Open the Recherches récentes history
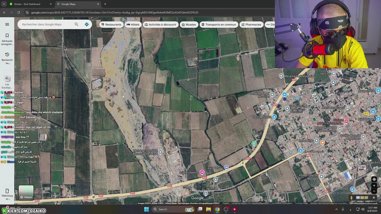This screenshot has width=381, height=214. [7, 58]
